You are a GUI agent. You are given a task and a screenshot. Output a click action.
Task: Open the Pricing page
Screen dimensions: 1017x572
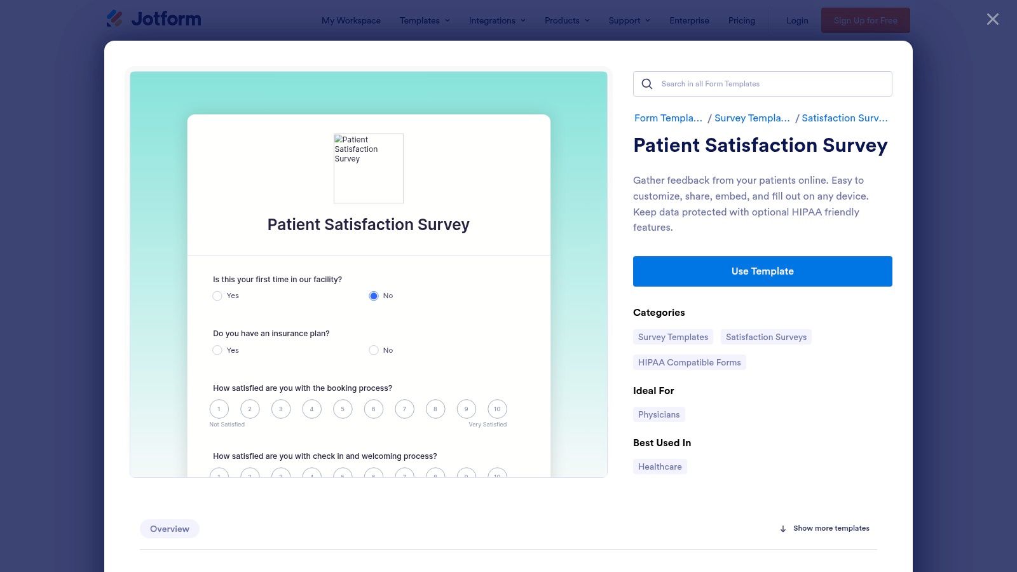click(741, 20)
